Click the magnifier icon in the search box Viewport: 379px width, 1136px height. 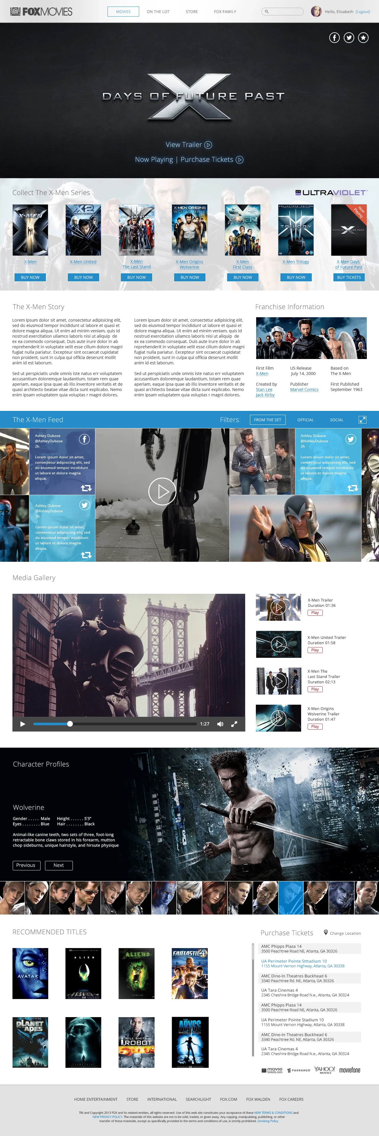pyautogui.click(x=266, y=12)
